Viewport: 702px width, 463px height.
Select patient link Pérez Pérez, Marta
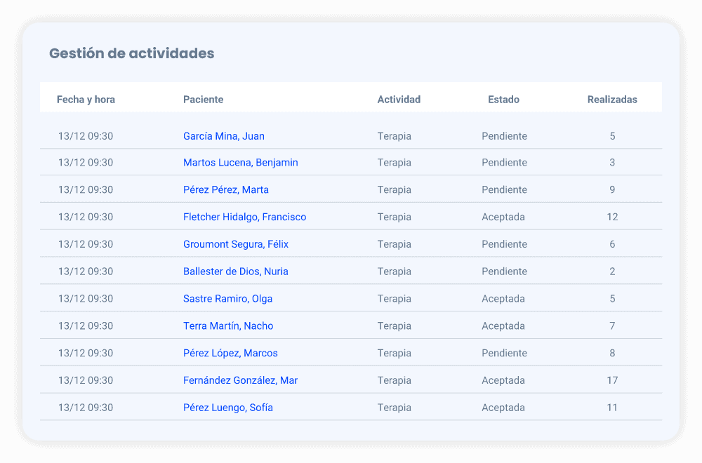tap(225, 190)
